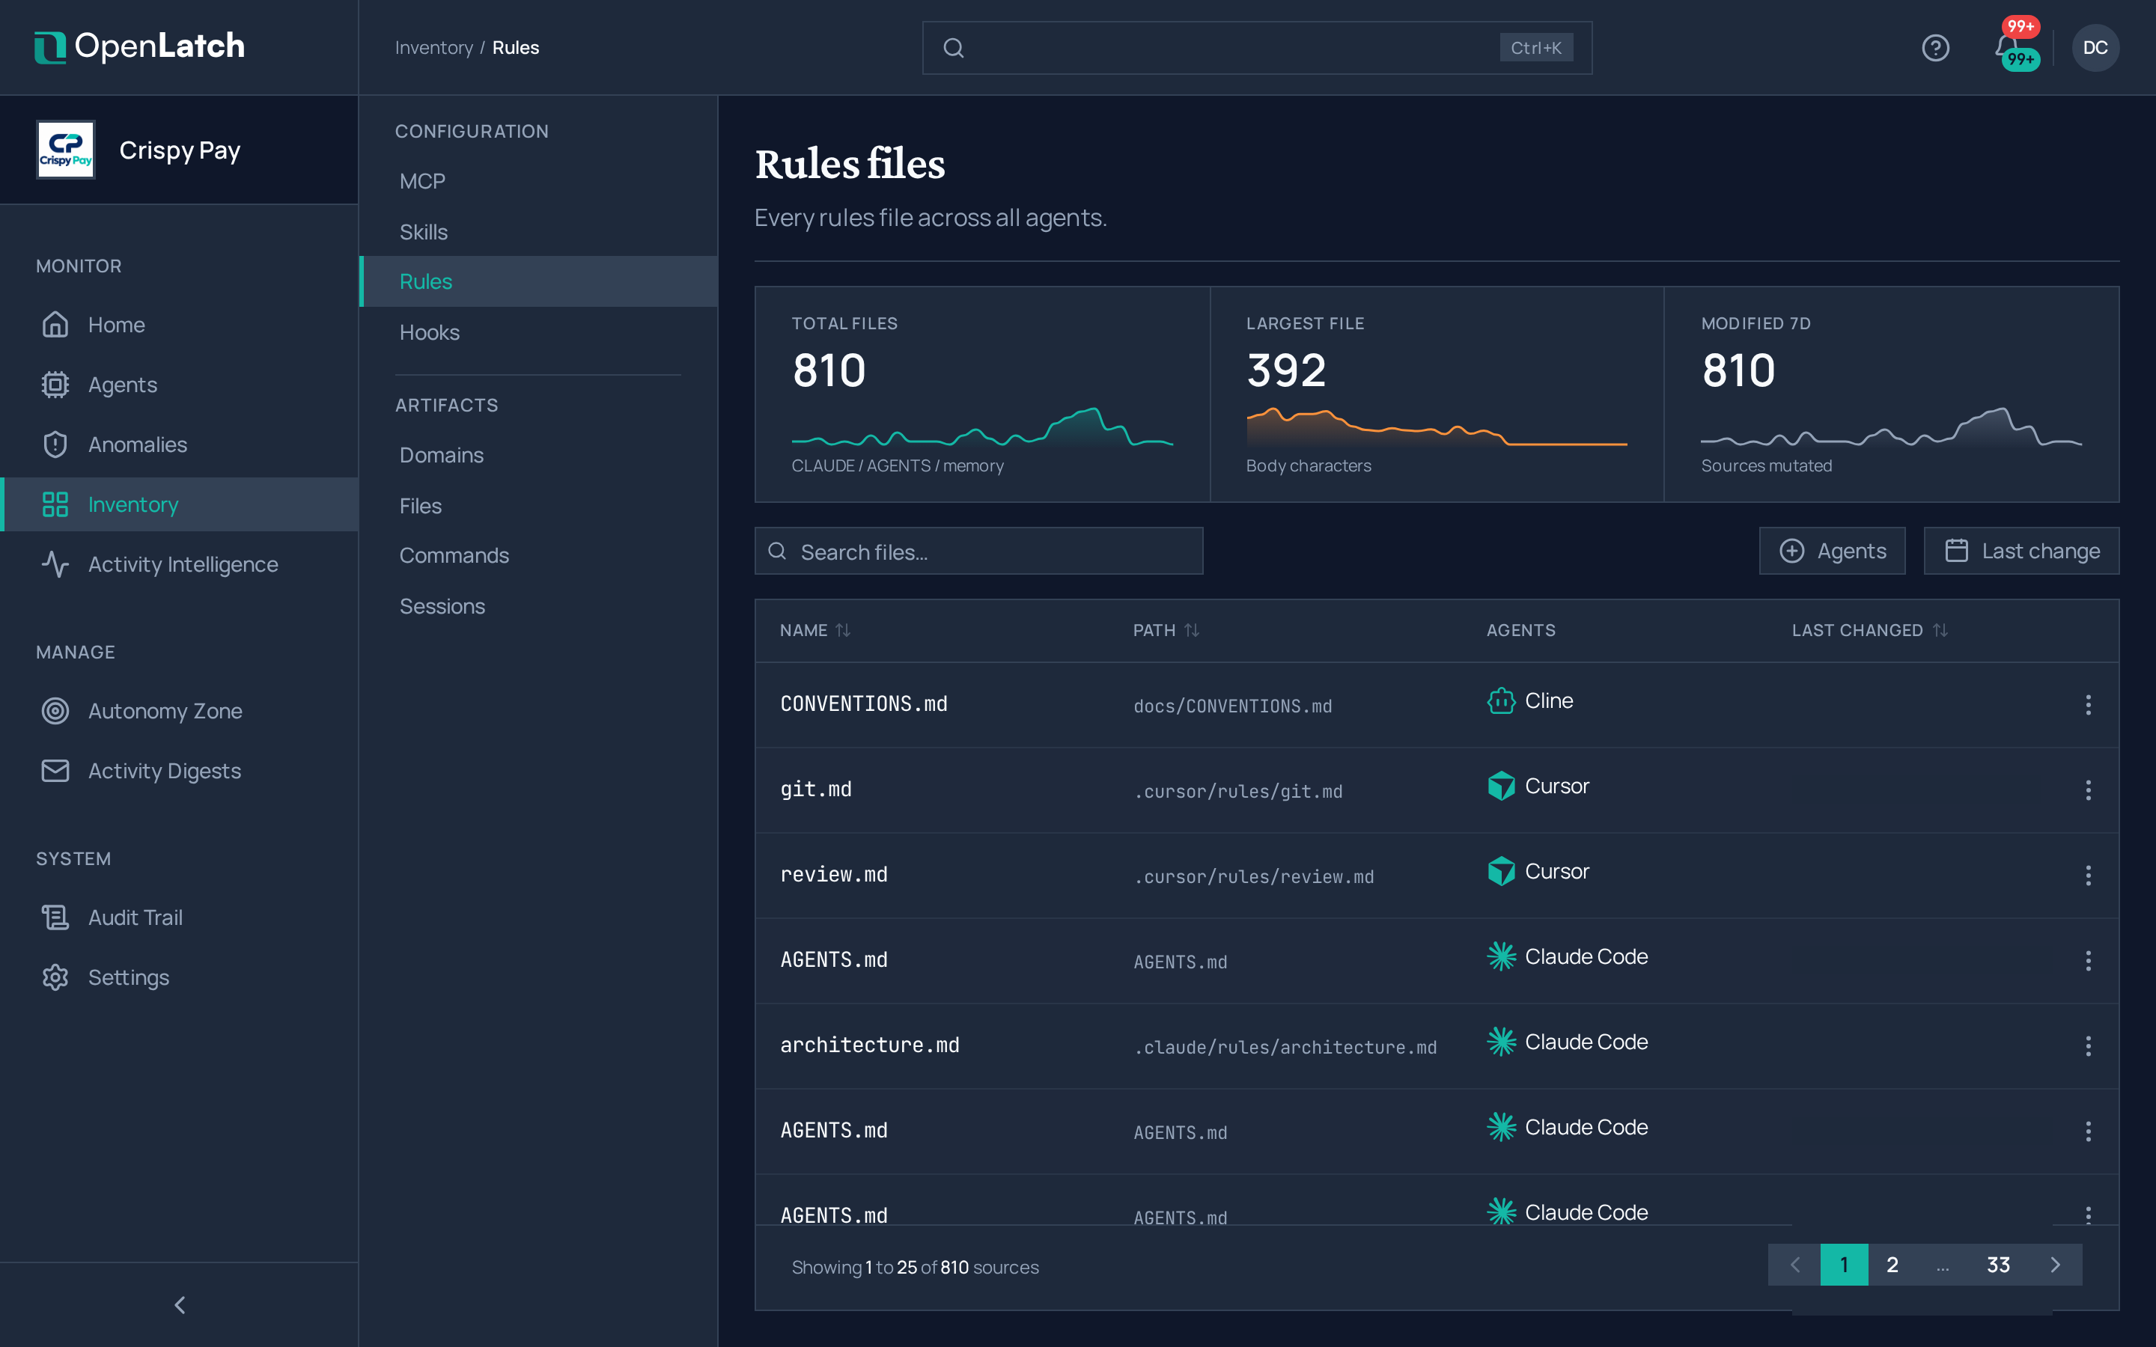This screenshot has width=2156, height=1347.
Task: Open Settings in the sidebar
Action: (x=179, y=977)
